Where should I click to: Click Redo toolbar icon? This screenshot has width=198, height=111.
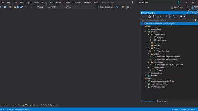(31, 7)
